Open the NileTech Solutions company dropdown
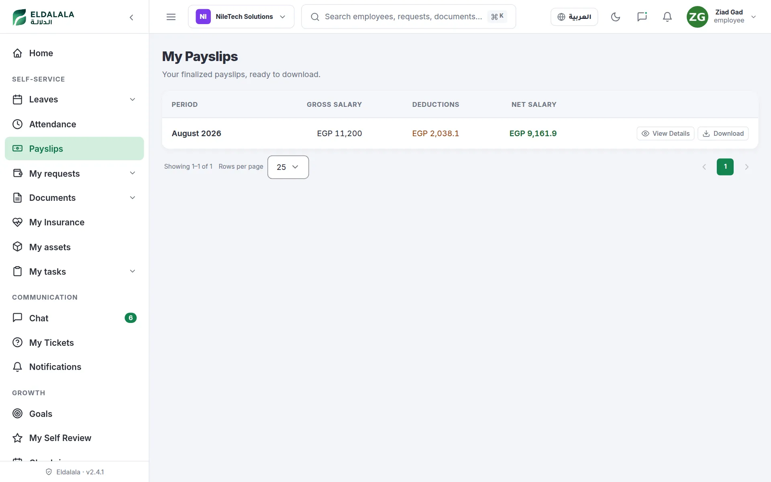Screen dimensions: 771x482 pyautogui.click(x=241, y=17)
